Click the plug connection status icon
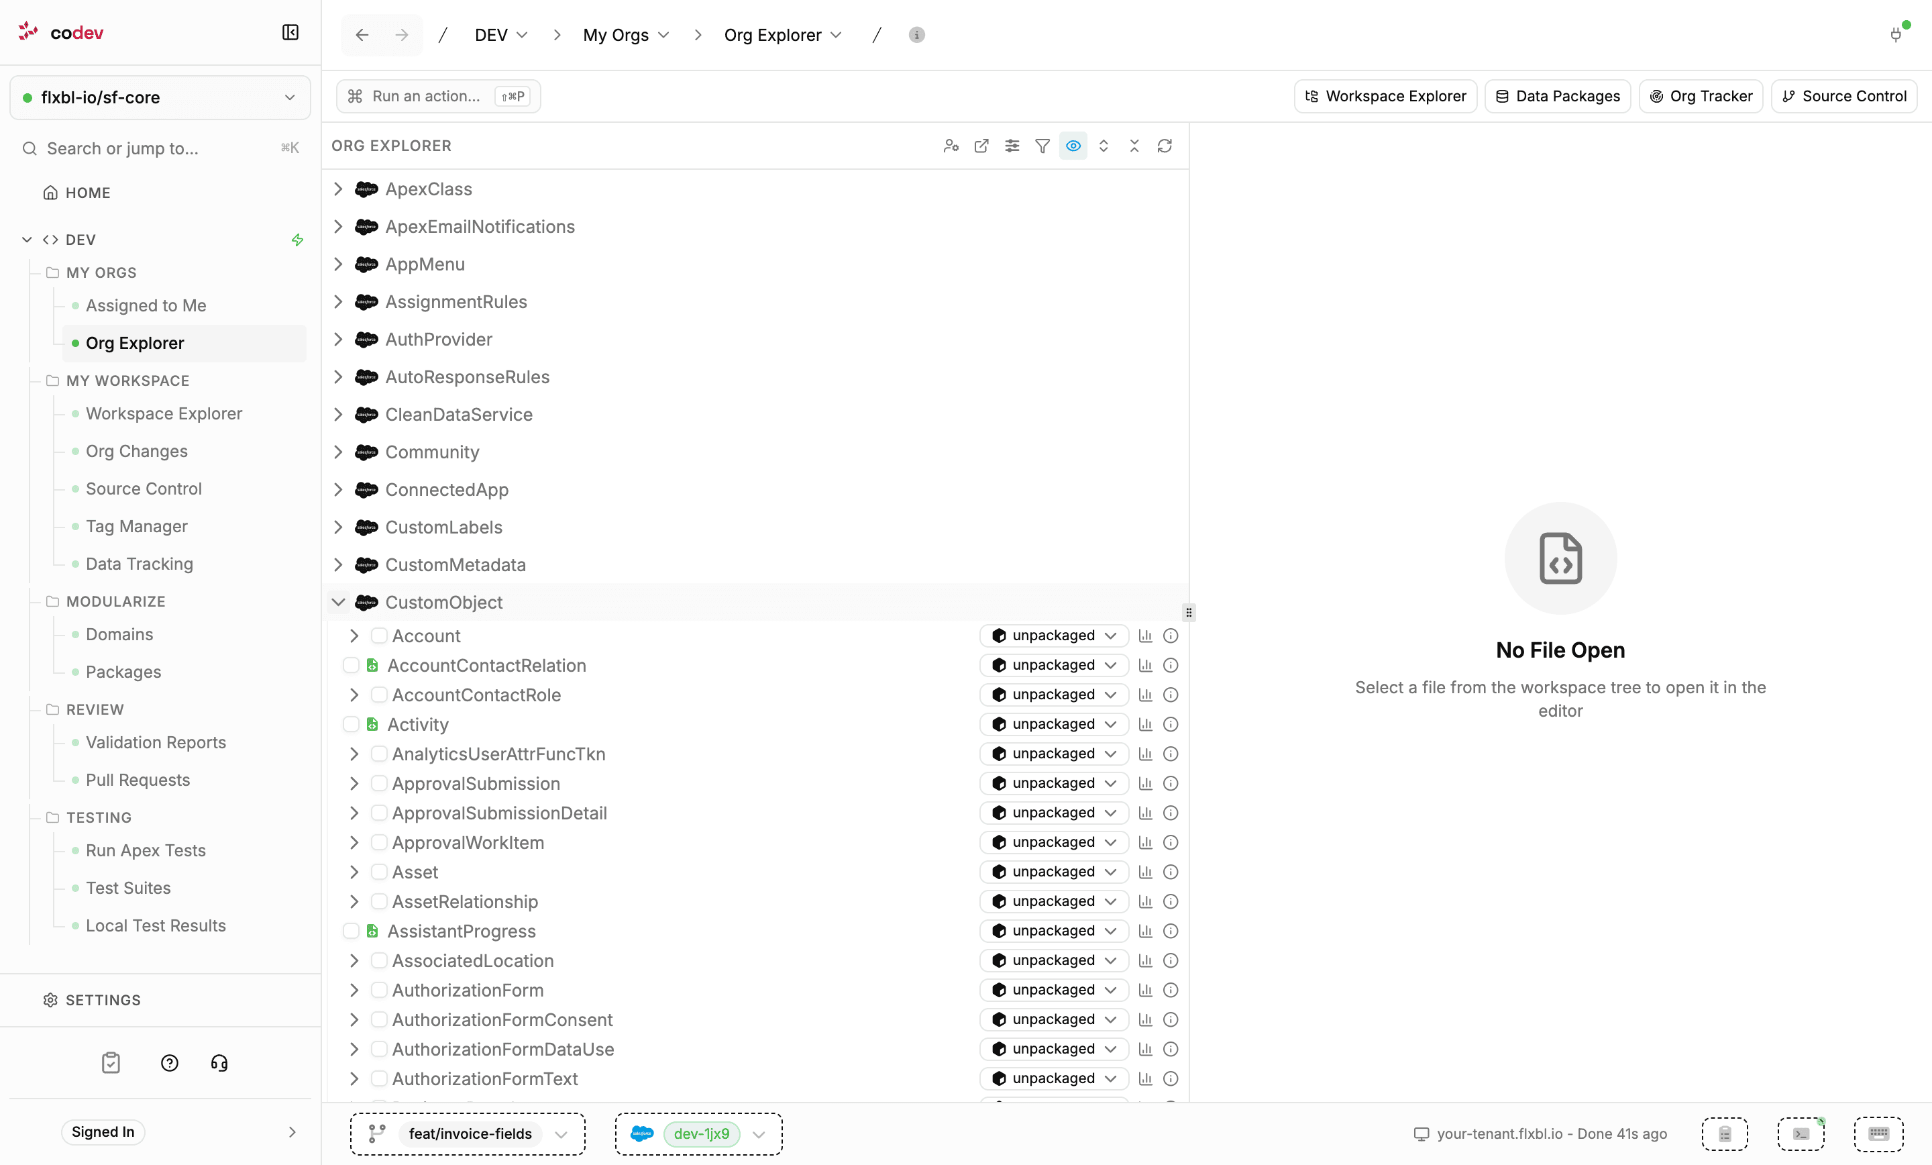This screenshot has height=1165, width=1932. pos(1896,34)
